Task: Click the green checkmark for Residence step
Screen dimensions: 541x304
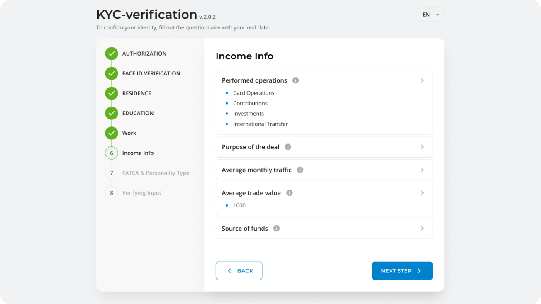Action: pos(112,93)
